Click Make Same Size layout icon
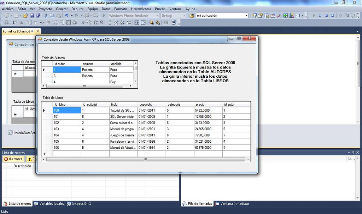The image size is (362, 214). [x=69, y=22]
